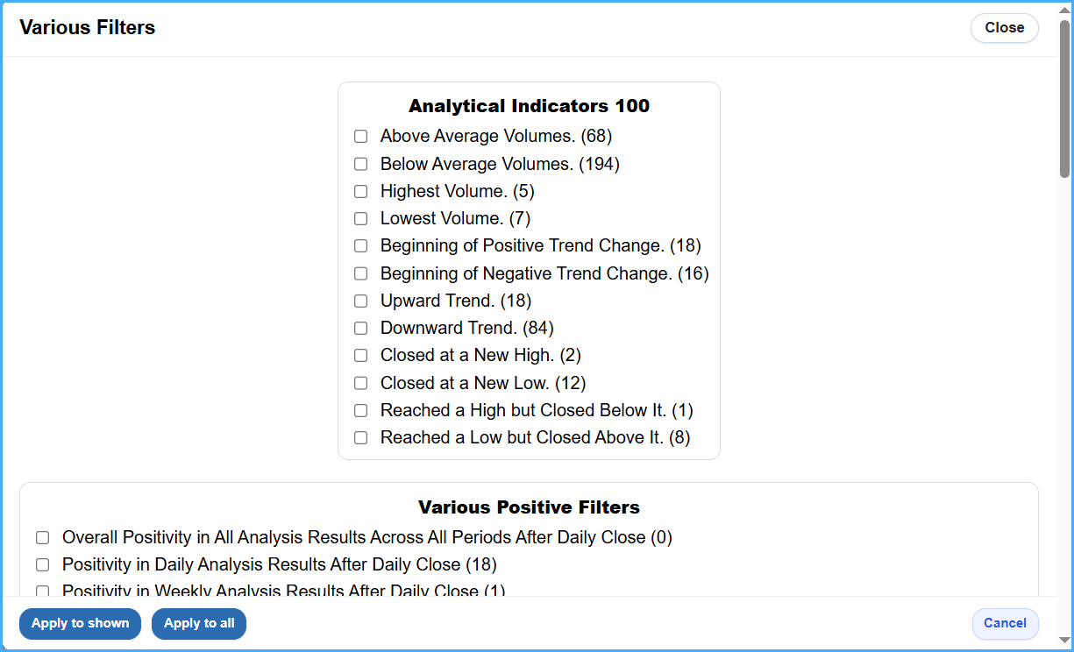Check Positivity in Daily Analysis Results
Screen dimensions: 1074x652
(42, 564)
